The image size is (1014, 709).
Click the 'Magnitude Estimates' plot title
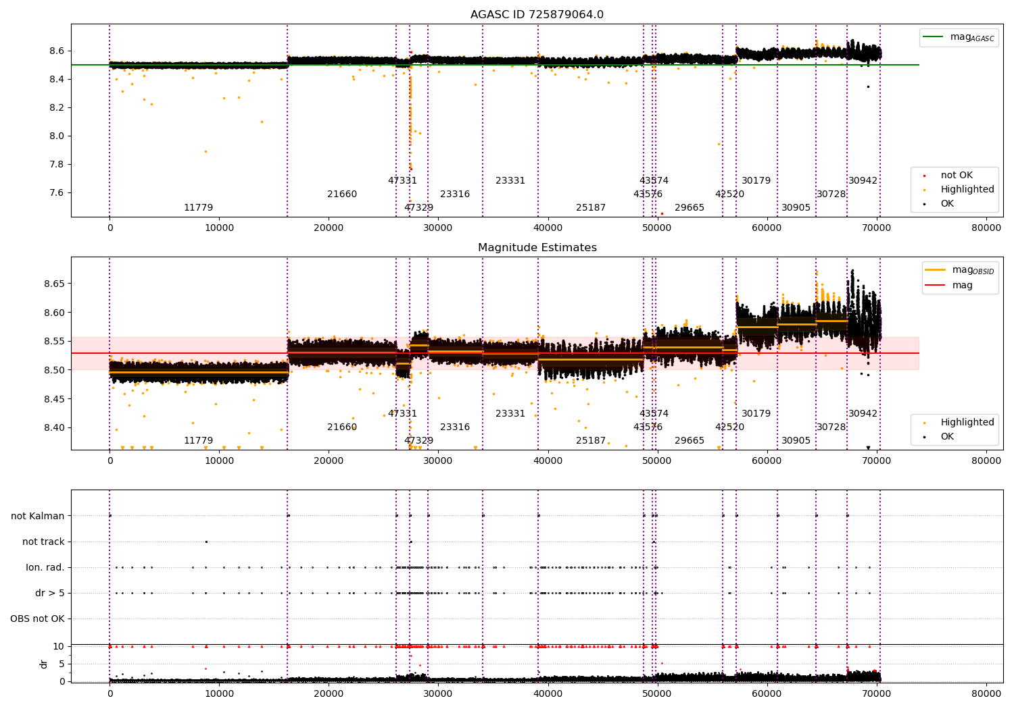tap(537, 248)
